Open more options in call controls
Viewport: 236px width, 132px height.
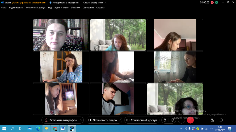click(x=181, y=120)
